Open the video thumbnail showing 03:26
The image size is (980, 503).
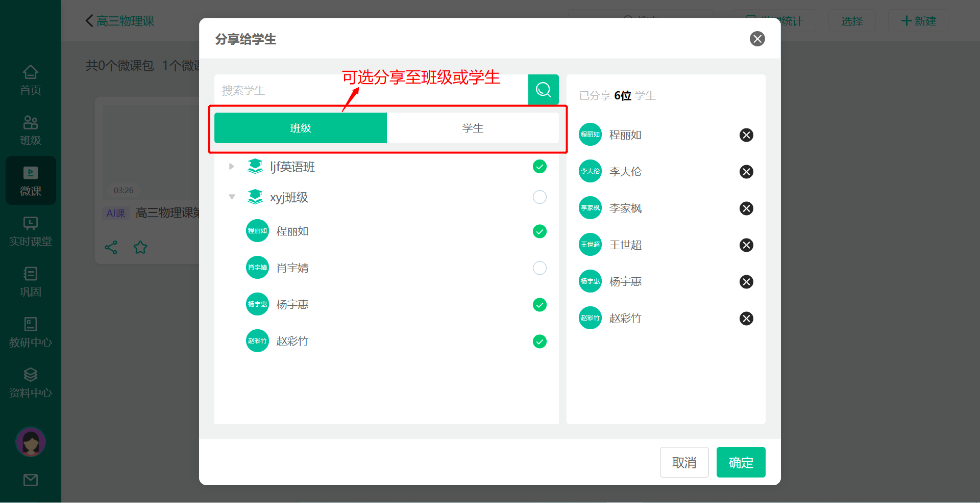click(x=151, y=151)
